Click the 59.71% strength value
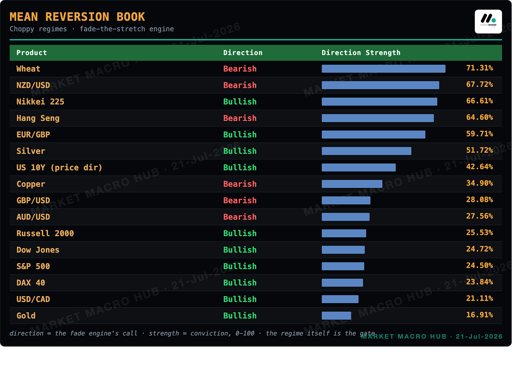514x369 pixels. (479, 134)
